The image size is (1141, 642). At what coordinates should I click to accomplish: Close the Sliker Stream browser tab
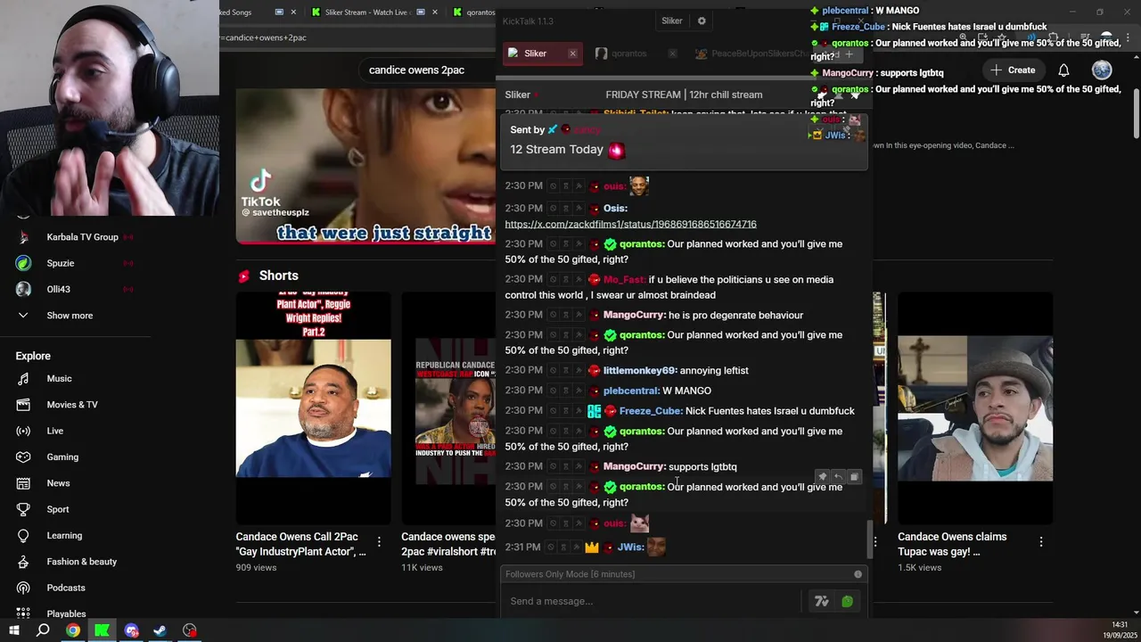coord(435,12)
